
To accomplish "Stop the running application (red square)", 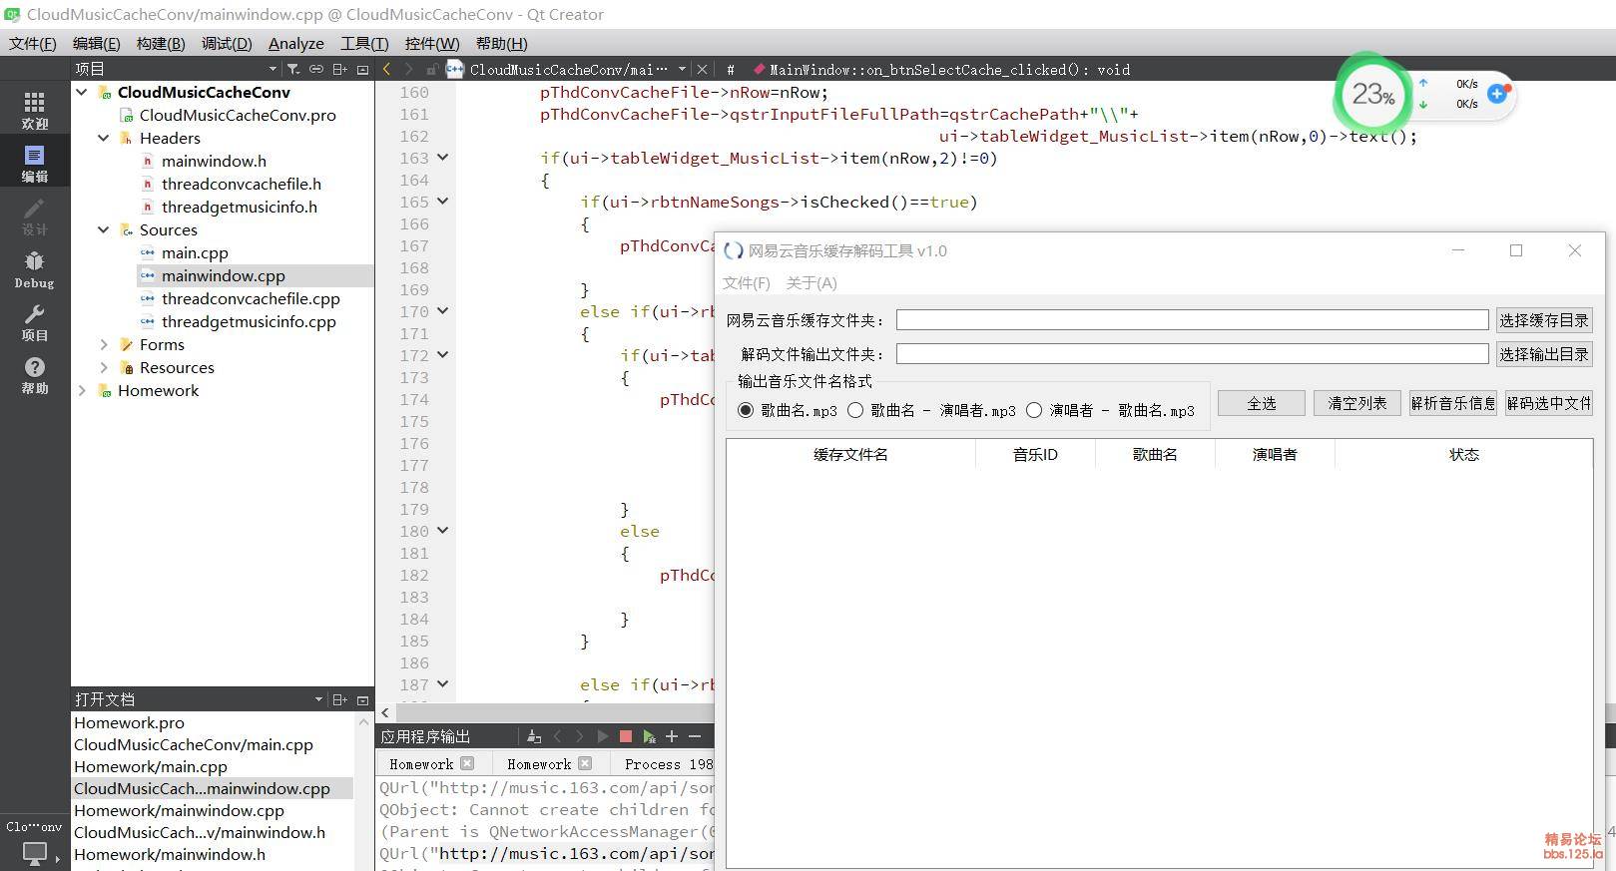I will pyautogui.click(x=626, y=736).
